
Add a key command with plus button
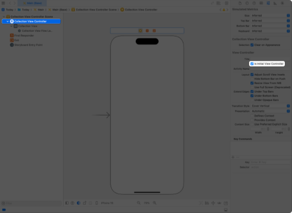[233, 157]
